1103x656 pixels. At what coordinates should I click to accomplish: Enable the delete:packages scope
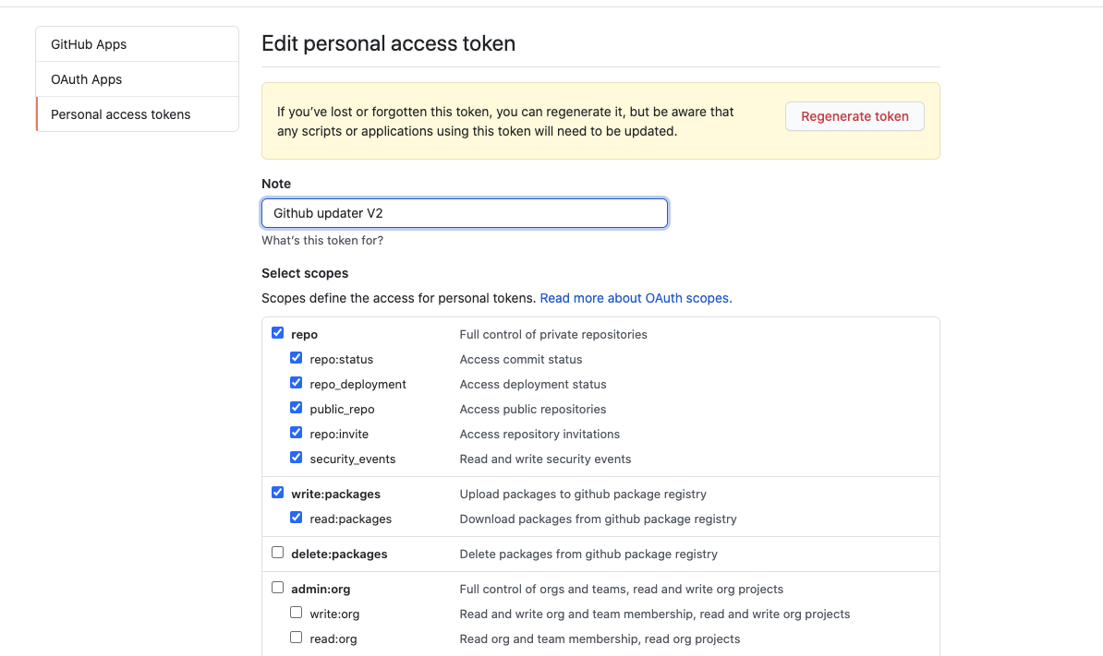pos(277,551)
